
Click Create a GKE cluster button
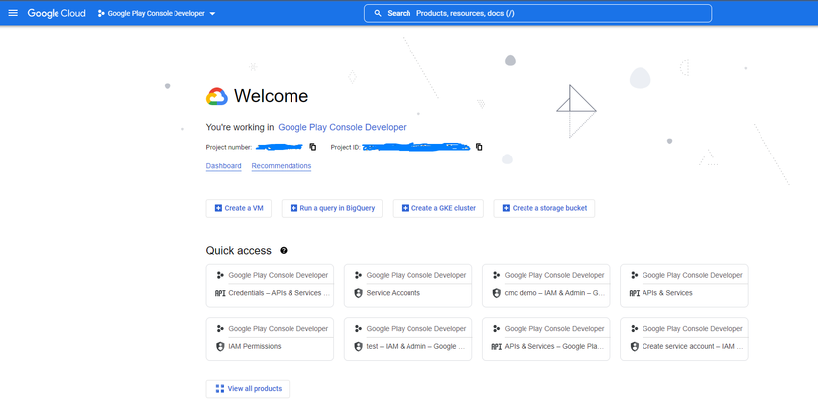click(x=437, y=208)
